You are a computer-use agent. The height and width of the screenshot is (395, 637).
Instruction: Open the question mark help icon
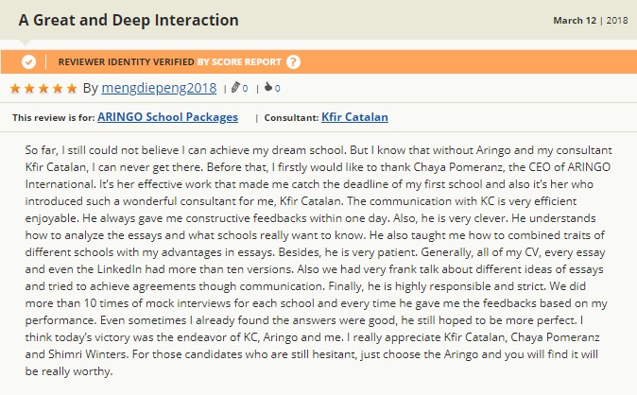click(x=293, y=61)
